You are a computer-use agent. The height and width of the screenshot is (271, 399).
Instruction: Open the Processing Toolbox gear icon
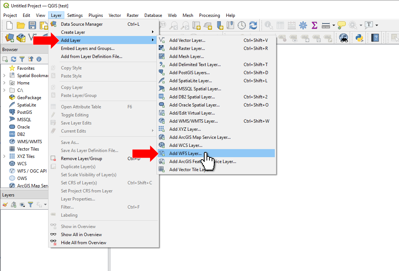pos(303,25)
